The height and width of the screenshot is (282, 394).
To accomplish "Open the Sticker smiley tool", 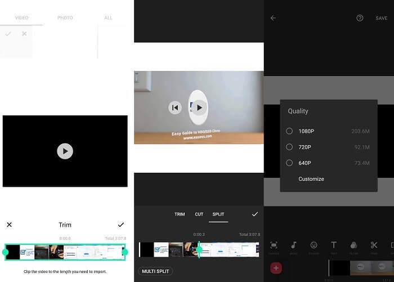I will click(314, 245).
